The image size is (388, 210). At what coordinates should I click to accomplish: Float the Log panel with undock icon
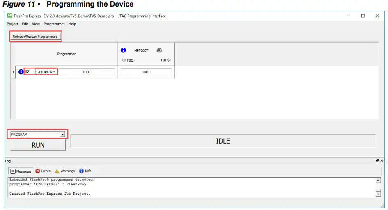tap(377, 161)
